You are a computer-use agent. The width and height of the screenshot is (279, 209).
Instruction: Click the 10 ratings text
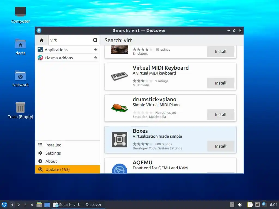(x=163, y=50)
